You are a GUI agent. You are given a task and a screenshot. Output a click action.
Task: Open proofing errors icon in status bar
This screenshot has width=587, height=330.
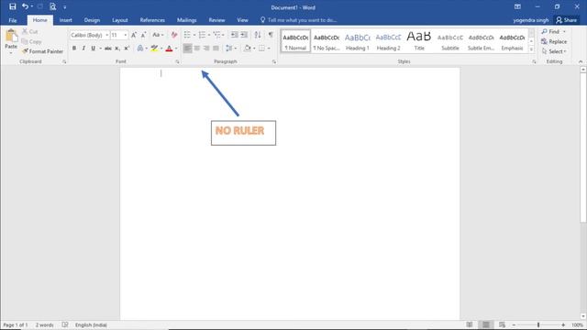(65, 324)
